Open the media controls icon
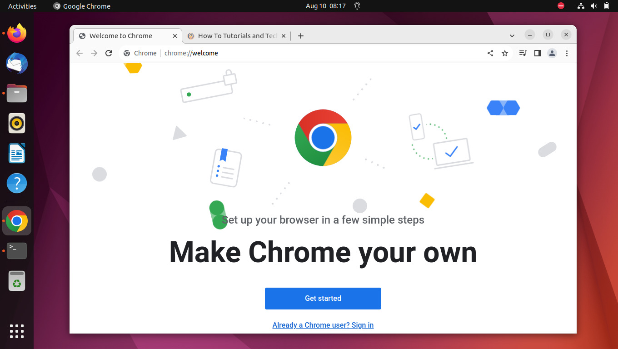 coord(523,53)
